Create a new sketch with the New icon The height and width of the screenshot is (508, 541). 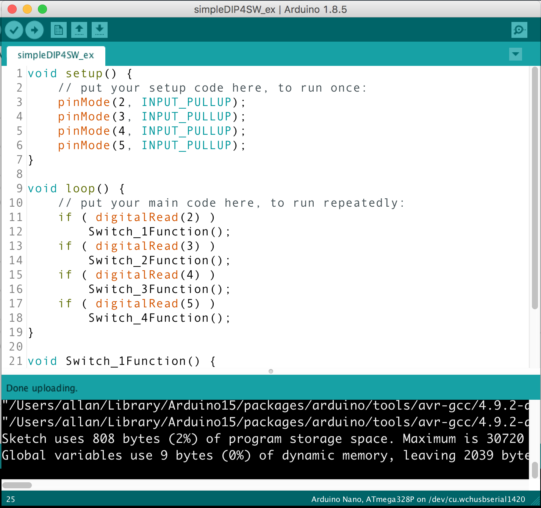pos(58,30)
